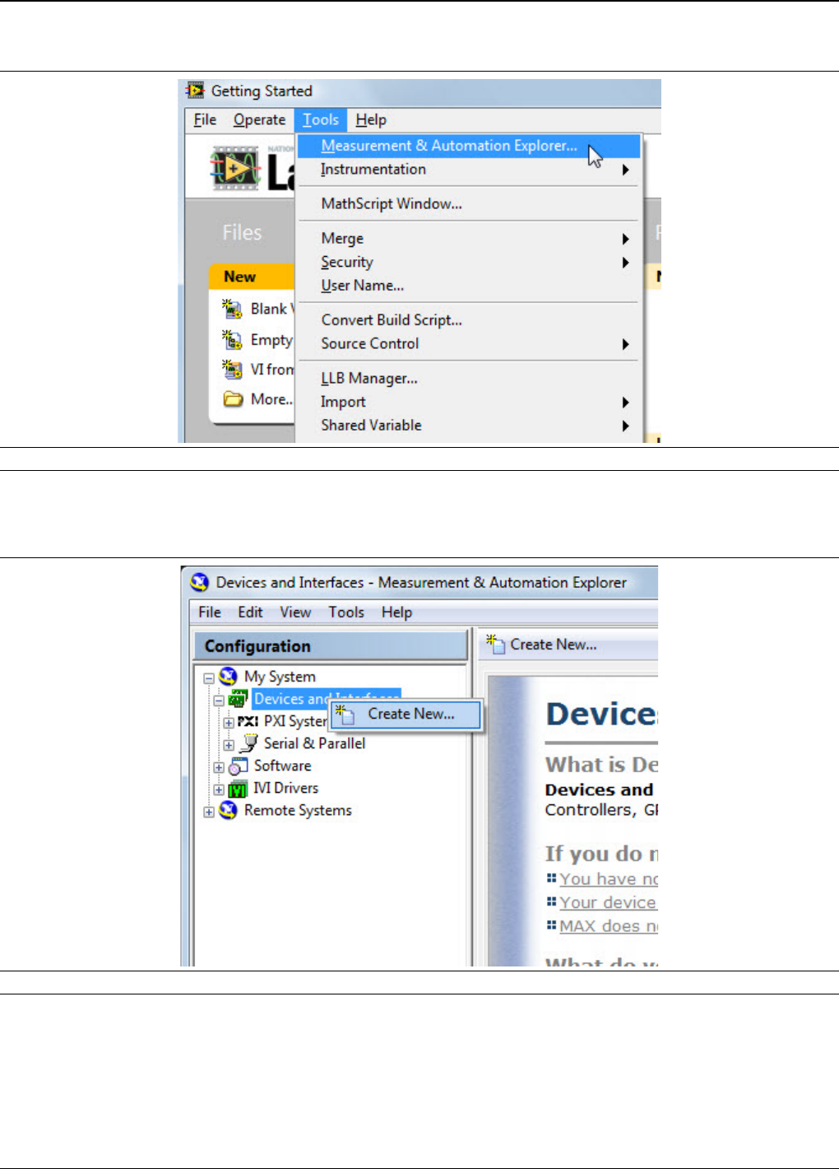Select Serial & Parallel tree item

(x=314, y=743)
